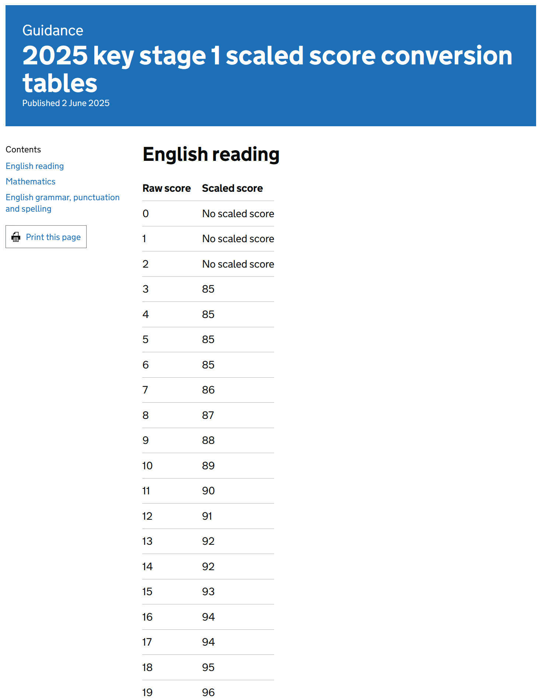Select the Raw score column header

(167, 188)
